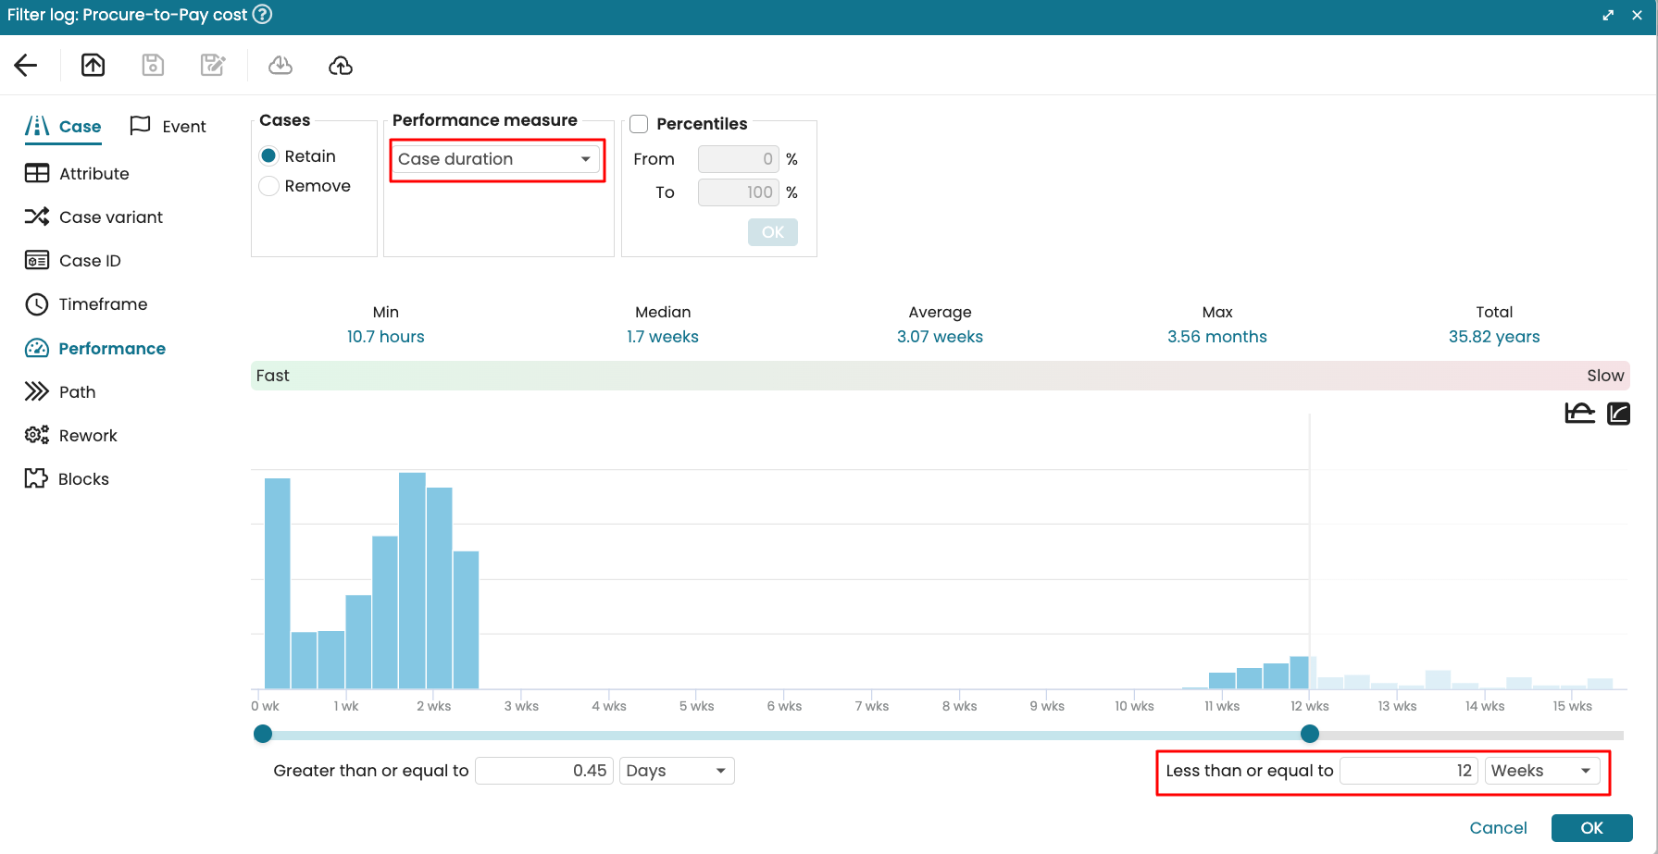The width and height of the screenshot is (1658, 854).
Task: Click the Less than or equal to input field
Action: click(1408, 771)
